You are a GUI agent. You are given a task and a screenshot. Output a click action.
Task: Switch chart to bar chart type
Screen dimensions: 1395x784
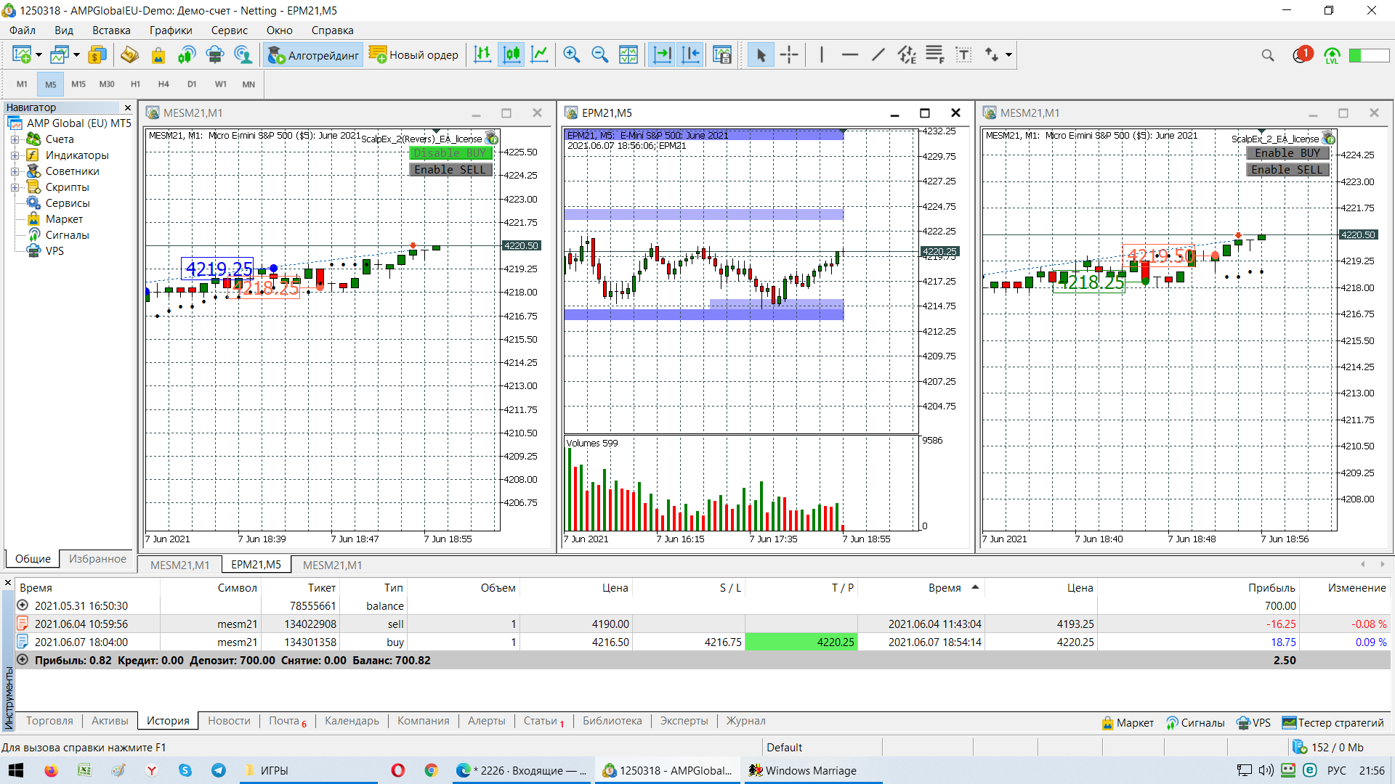[x=482, y=55]
